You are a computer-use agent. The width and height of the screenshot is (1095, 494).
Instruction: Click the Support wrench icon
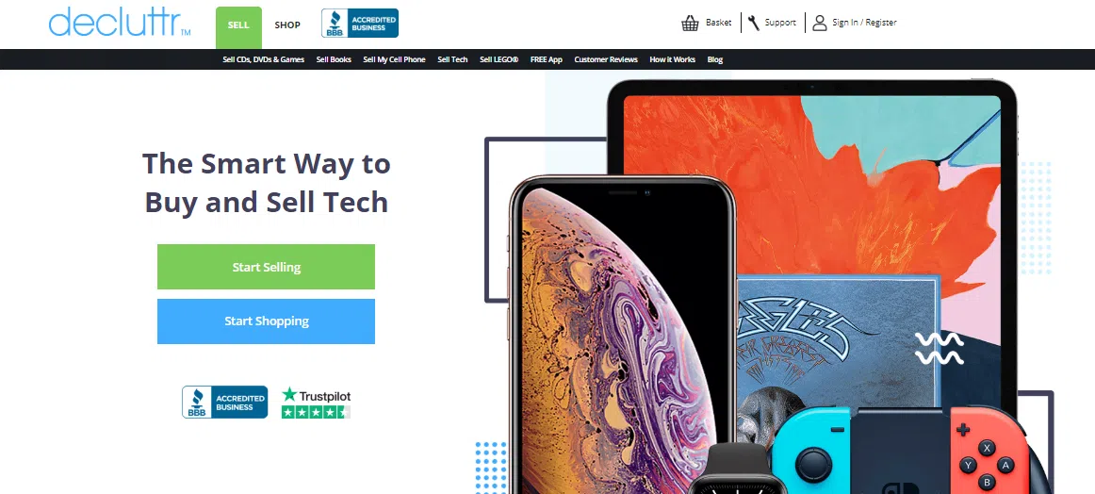pos(753,23)
